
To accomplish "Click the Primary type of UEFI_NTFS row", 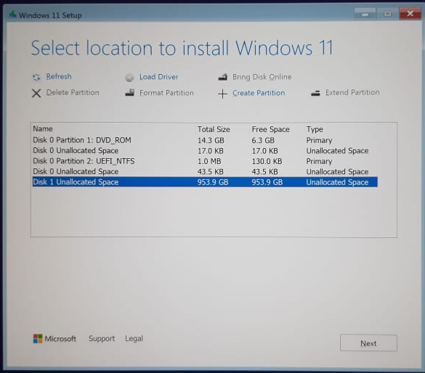I will (x=319, y=161).
